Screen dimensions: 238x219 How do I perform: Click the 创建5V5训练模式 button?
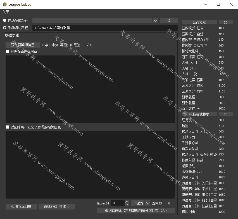click(57, 207)
